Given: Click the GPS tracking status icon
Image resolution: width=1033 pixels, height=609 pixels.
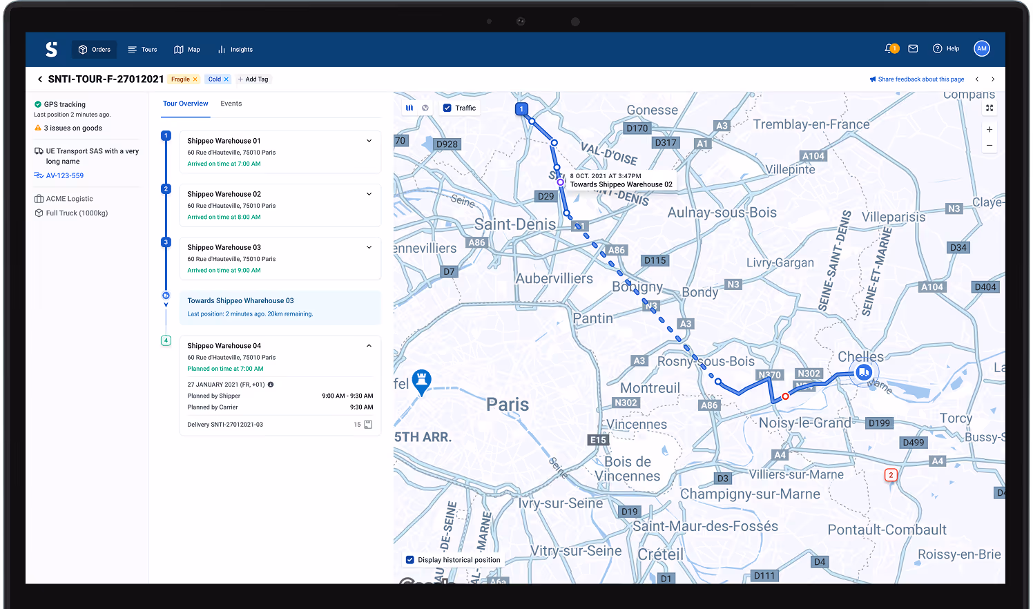Looking at the screenshot, I should tap(38, 104).
